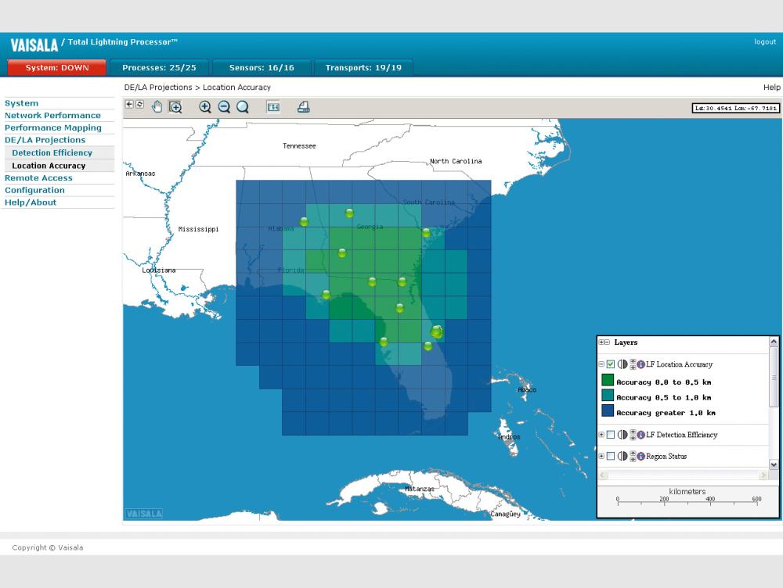Click the logout link

(764, 41)
